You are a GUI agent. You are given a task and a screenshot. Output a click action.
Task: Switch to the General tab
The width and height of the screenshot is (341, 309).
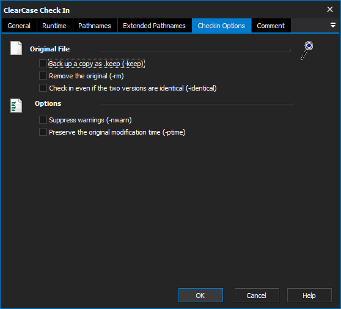tap(19, 26)
